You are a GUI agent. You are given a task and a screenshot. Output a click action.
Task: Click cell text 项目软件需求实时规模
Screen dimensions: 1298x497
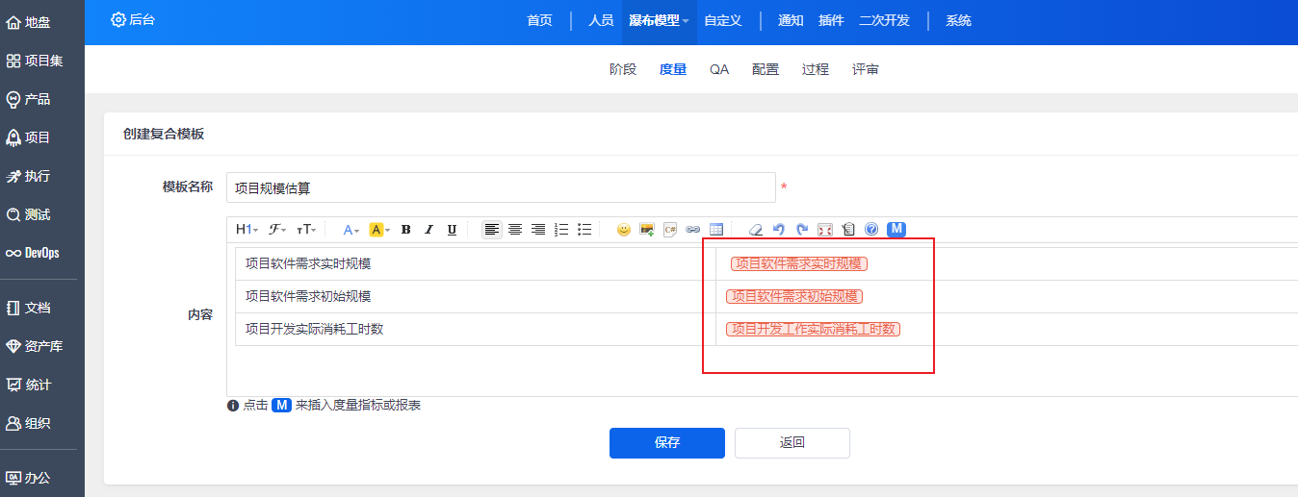(x=308, y=263)
